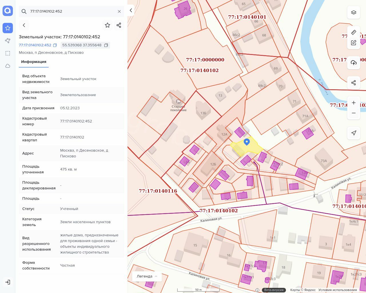The image size is (366, 293).
Task: Click the logout icon at sidebar bottom
Action: tap(8, 282)
